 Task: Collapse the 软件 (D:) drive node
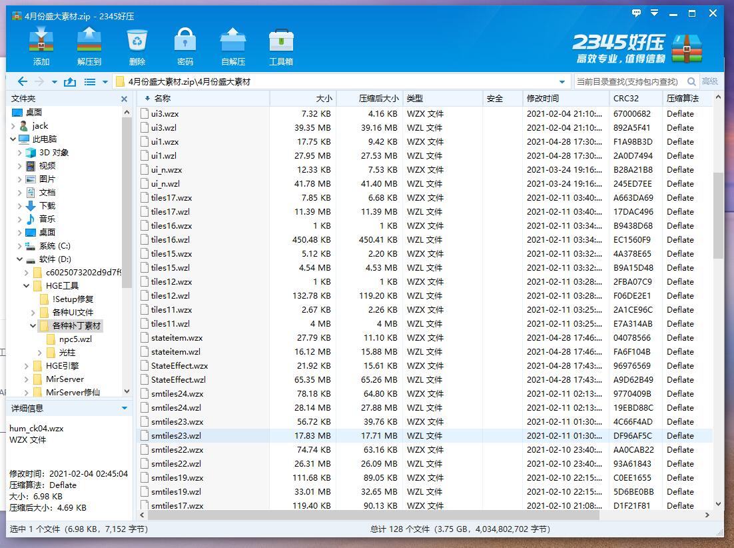[x=20, y=259]
